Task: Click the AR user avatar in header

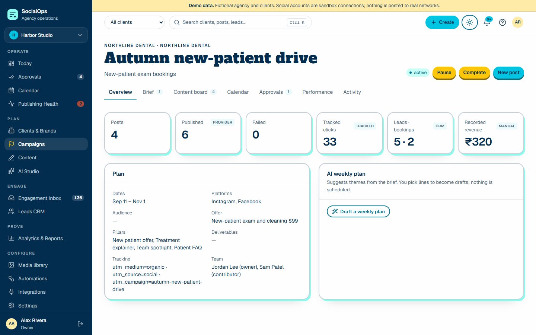Action: pyautogui.click(x=518, y=22)
